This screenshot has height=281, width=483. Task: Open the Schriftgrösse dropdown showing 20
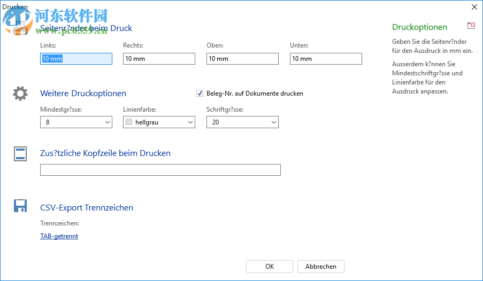click(x=273, y=122)
